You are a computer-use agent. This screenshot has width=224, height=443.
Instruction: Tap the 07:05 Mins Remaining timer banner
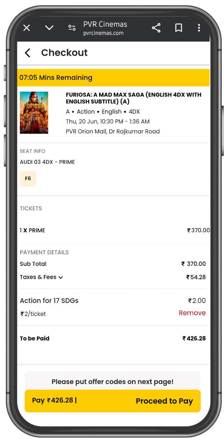click(x=113, y=78)
